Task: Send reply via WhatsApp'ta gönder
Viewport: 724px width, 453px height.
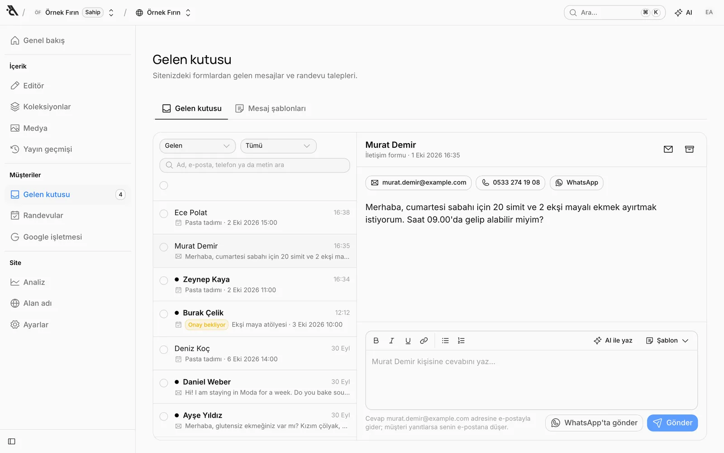Action: click(x=594, y=423)
